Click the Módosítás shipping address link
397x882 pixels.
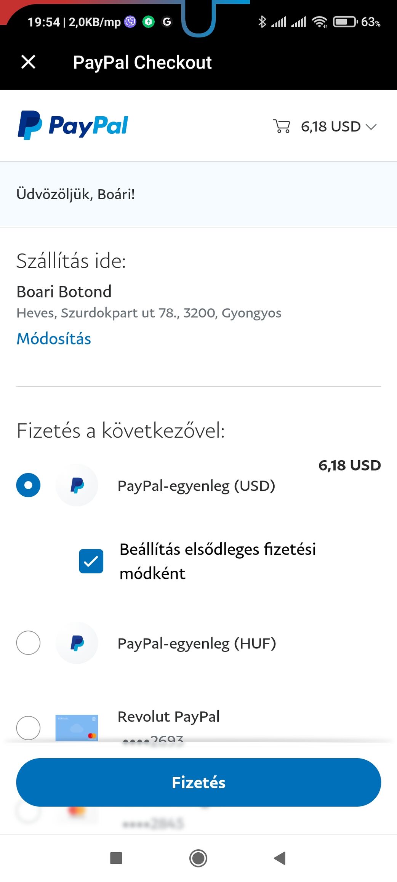pos(54,339)
